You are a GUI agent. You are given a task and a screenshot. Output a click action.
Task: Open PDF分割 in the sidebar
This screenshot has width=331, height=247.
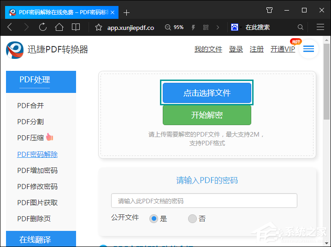point(30,122)
